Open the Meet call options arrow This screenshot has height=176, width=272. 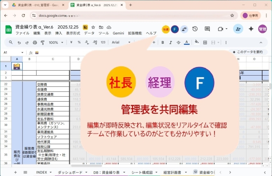(227, 29)
